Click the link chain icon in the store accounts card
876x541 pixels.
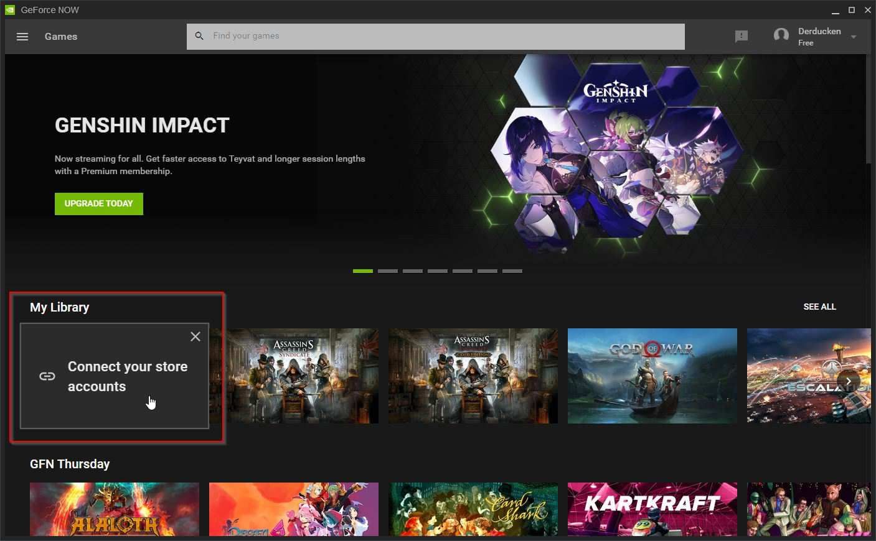coord(47,376)
